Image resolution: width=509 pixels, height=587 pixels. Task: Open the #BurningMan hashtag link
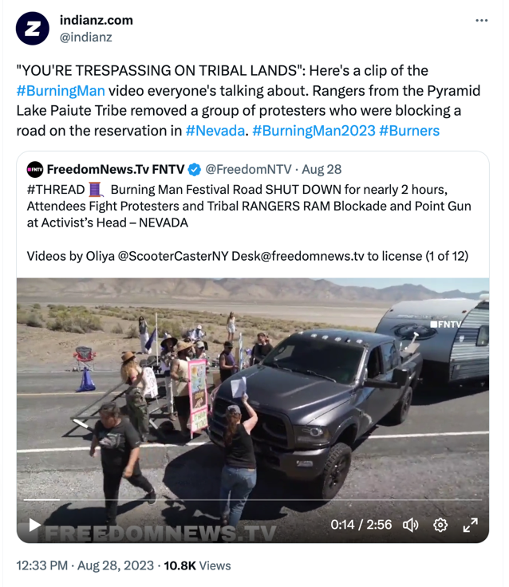coord(61,91)
